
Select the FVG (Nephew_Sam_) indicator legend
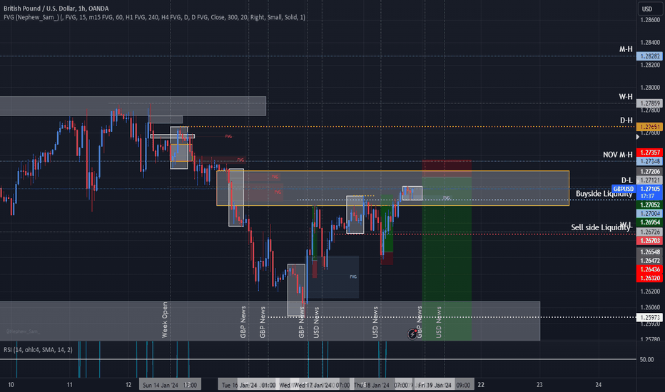click(x=154, y=17)
